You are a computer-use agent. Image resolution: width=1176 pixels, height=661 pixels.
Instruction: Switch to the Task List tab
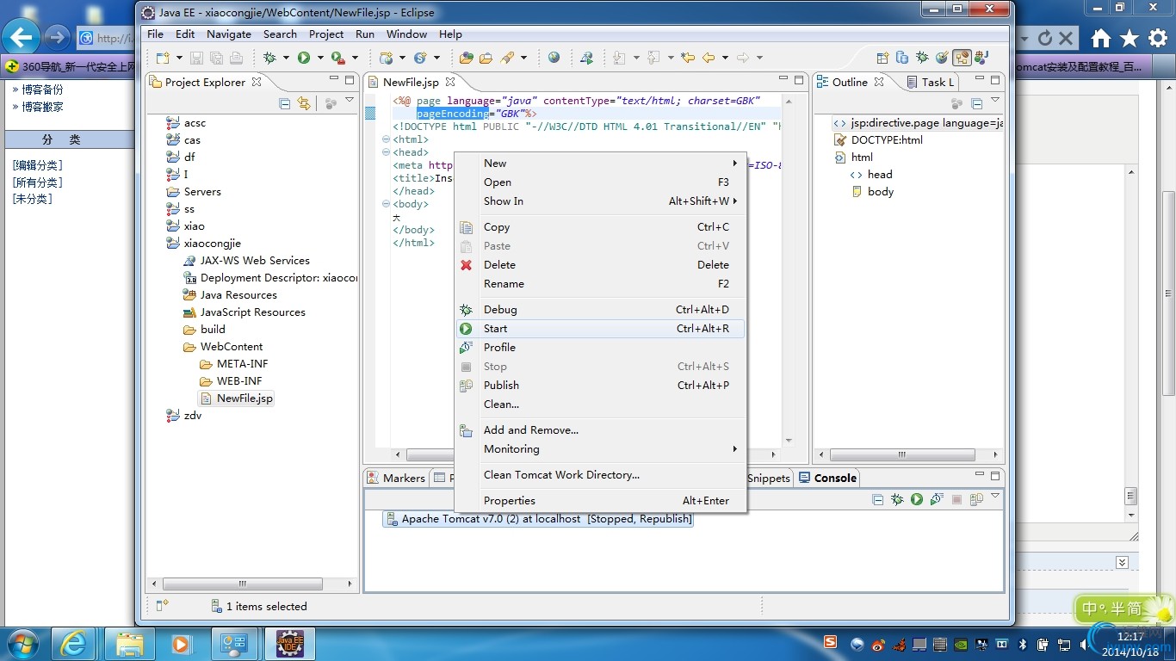[931, 82]
